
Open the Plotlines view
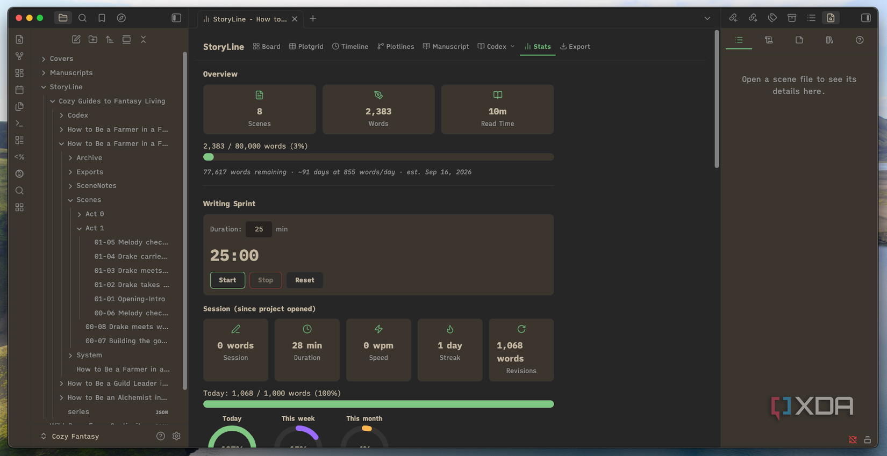coord(396,47)
